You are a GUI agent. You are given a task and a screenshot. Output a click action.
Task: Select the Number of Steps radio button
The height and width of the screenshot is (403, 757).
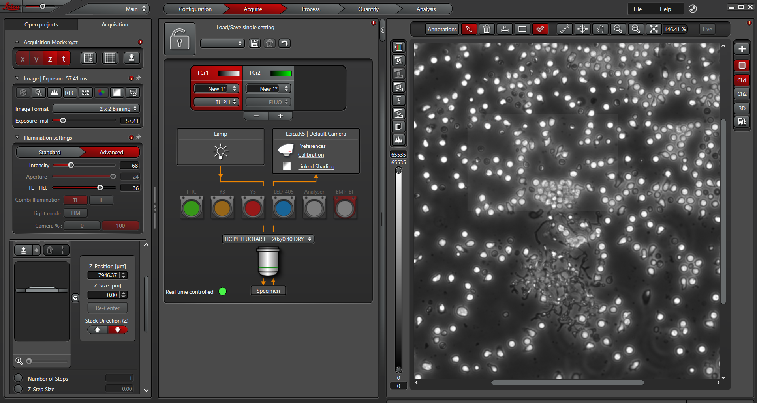[x=18, y=378]
